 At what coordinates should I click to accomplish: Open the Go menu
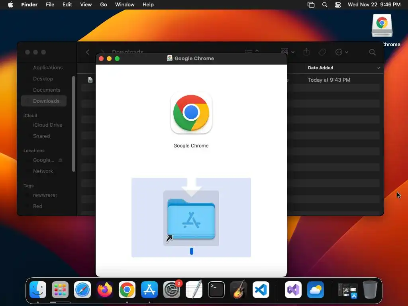(x=104, y=5)
